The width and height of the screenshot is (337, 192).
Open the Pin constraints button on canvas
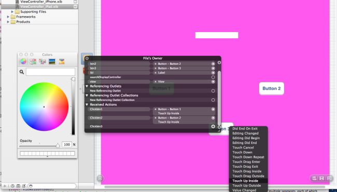tap(321, 178)
